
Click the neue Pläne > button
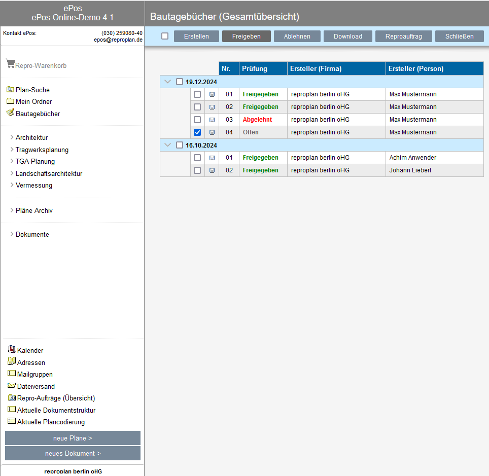(x=73, y=438)
